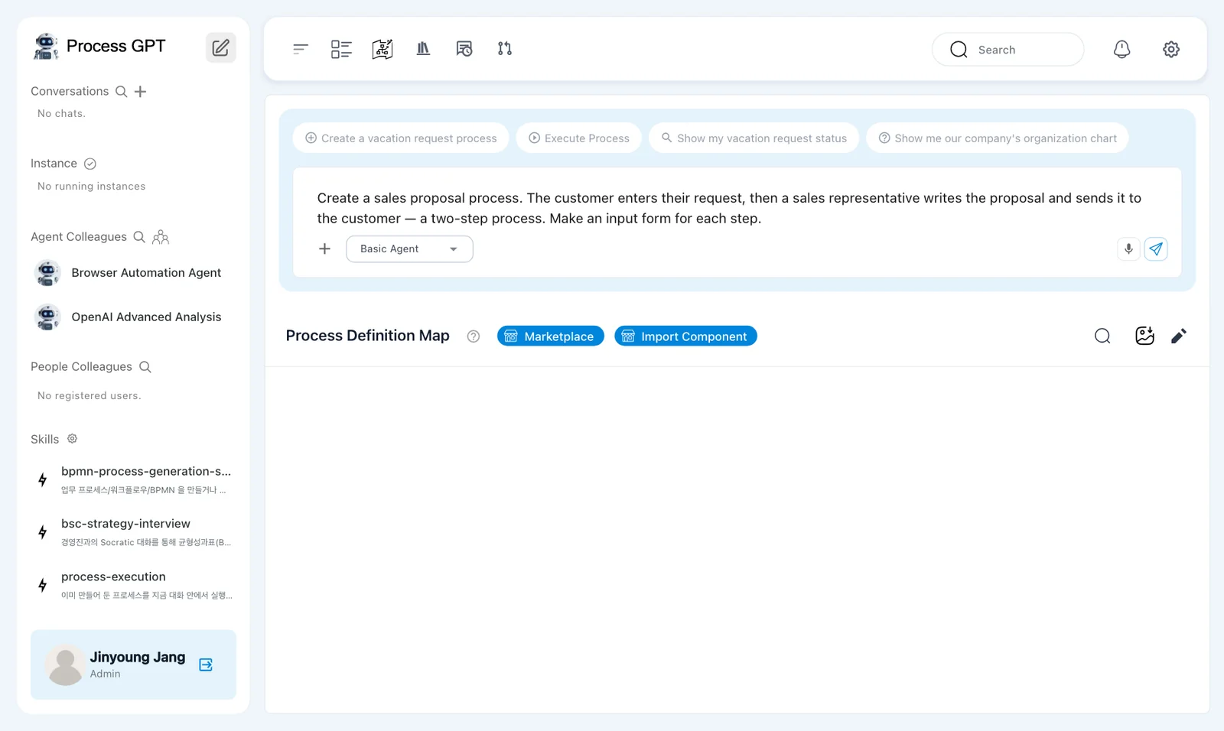1224x731 pixels.
Task: Open the process map diagram icon in the top toolbar
Action: (x=382, y=49)
